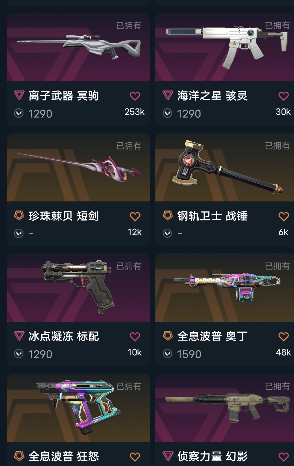Open the 离子武器 冥驹 sniper image
Image resolution: width=294 pixels, height=466 pixels.
click(x=78, y=47)
